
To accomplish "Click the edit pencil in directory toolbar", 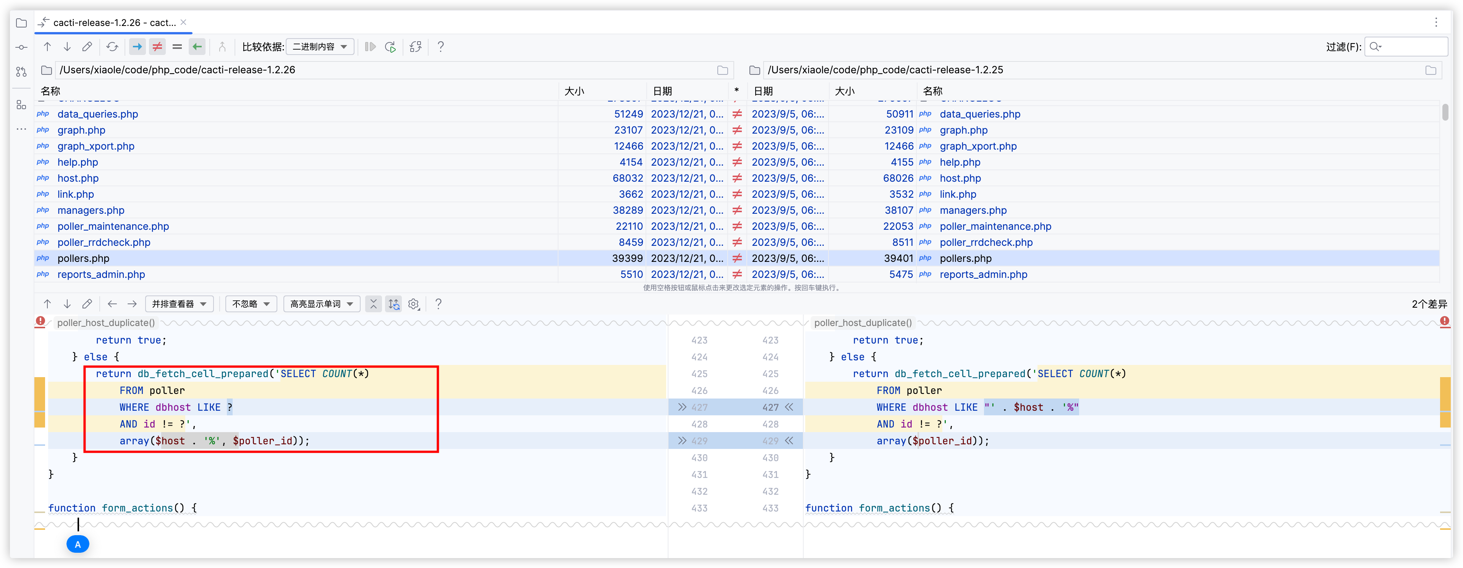I will click(87, 47).
